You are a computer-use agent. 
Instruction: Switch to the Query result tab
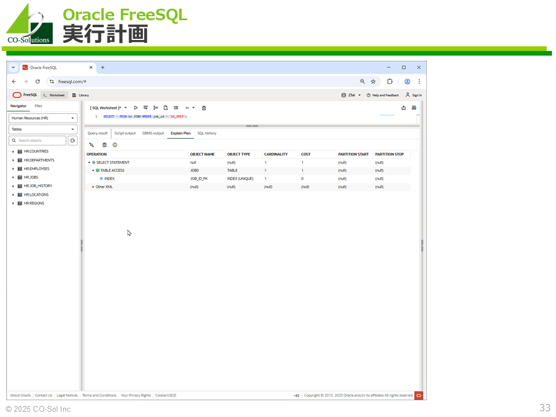[97, 133]
